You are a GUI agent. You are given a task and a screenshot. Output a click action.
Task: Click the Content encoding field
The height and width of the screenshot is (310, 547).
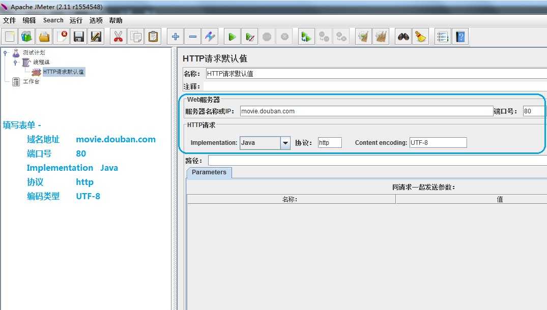tap(438, 142)
